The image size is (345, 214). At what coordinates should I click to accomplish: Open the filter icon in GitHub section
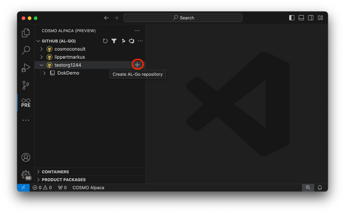click(x=114, y=41)
